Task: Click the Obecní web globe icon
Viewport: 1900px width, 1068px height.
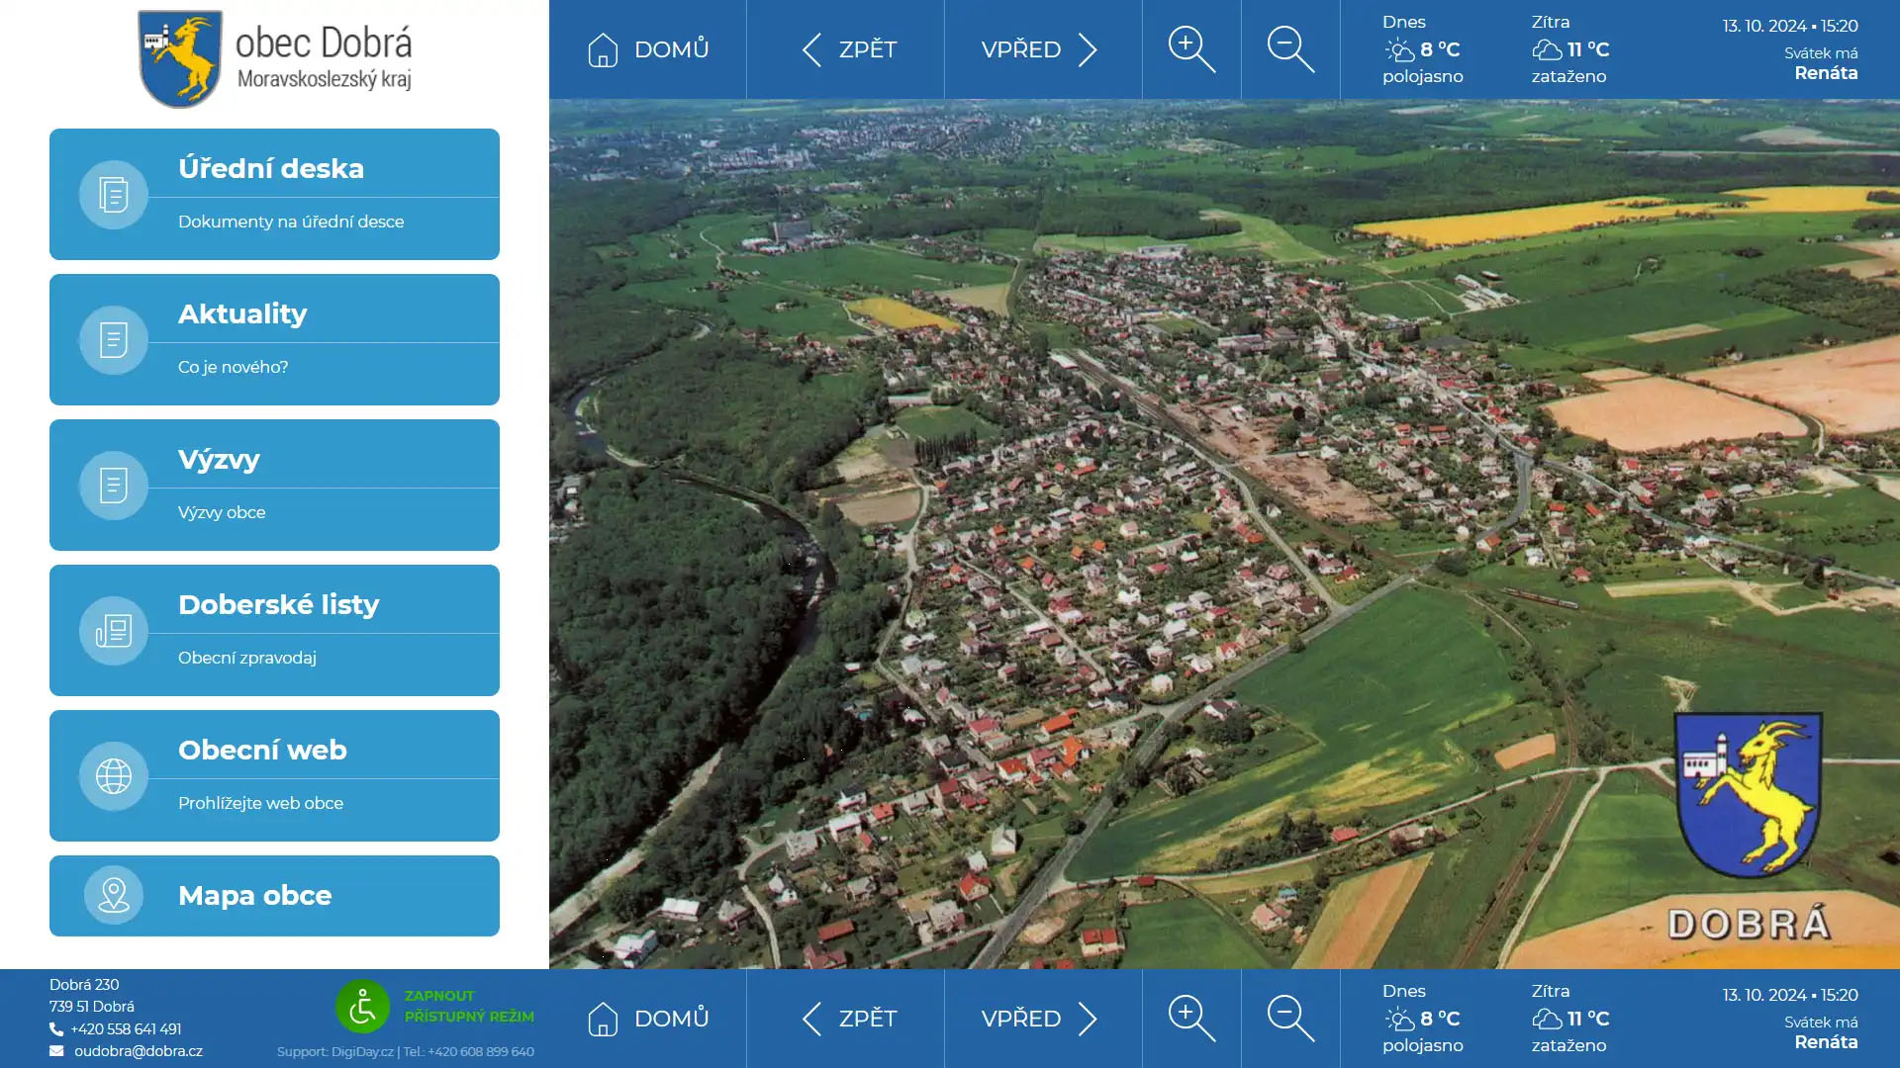Action: (114, 776)
